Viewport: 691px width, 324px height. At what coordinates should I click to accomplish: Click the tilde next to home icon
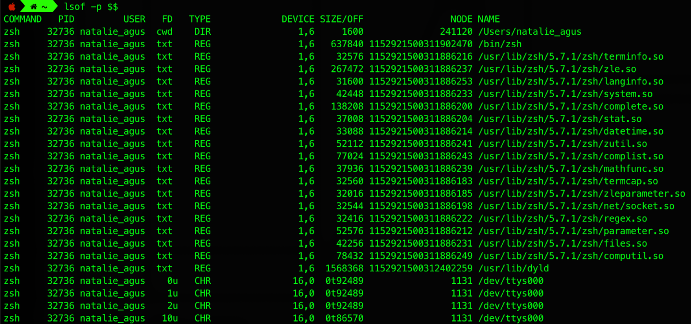pyautogui.click(x=44, y=7)
